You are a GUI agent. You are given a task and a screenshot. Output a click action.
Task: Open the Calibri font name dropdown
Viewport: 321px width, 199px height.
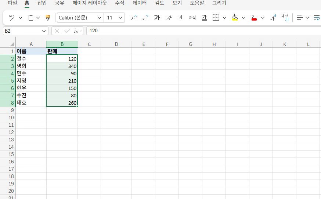(99, 18)
